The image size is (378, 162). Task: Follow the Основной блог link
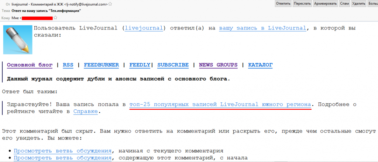[x=30, y=65]
